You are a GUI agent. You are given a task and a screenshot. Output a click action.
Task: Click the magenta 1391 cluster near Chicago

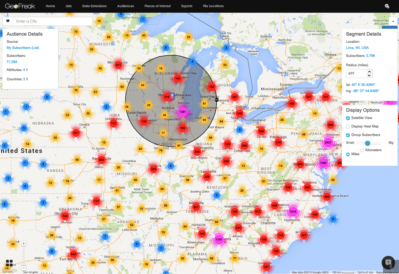point(182,112)
